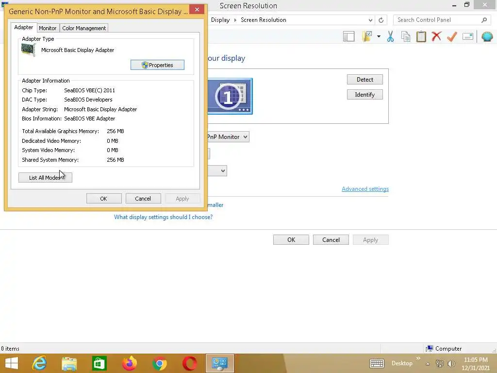Image resolution: width=497 pixels, height=373 pixels.
Task: Open the orientation dropdown below resolution
Action: pos(217,170)
